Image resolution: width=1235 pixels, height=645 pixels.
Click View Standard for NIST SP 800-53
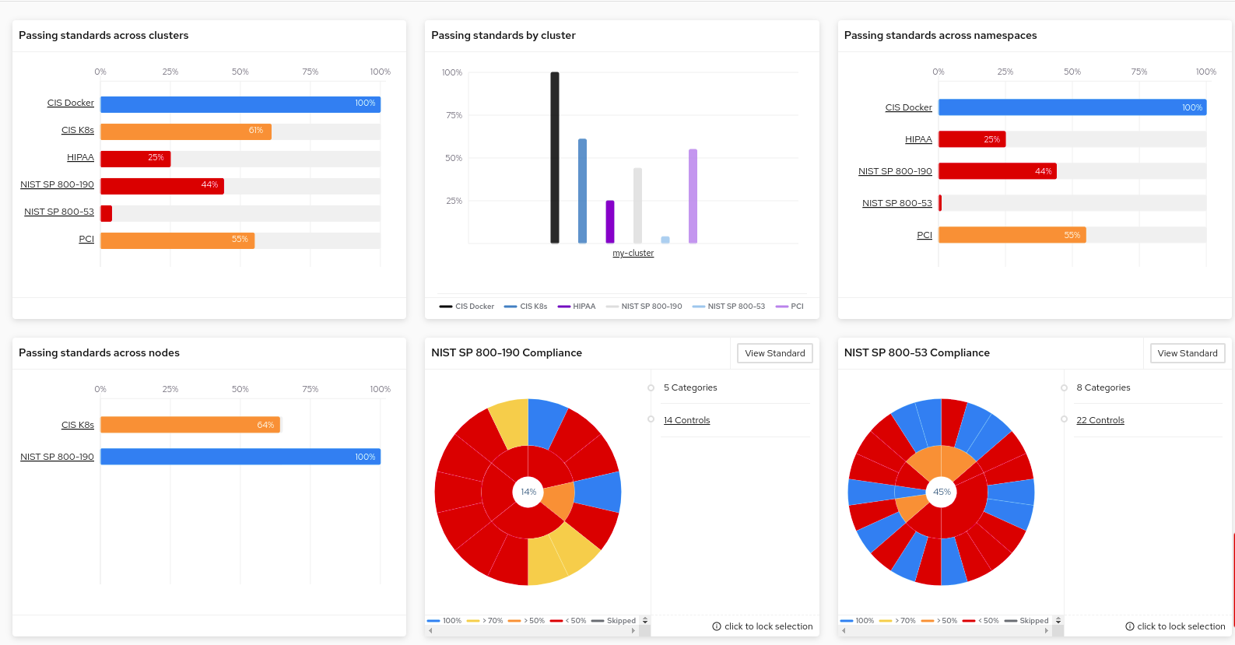point(1188,353)
